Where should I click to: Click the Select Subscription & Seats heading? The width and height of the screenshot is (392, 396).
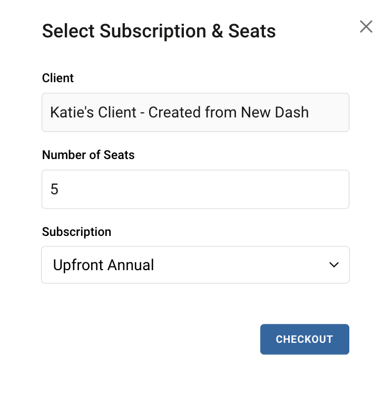(x=159, y=31)
